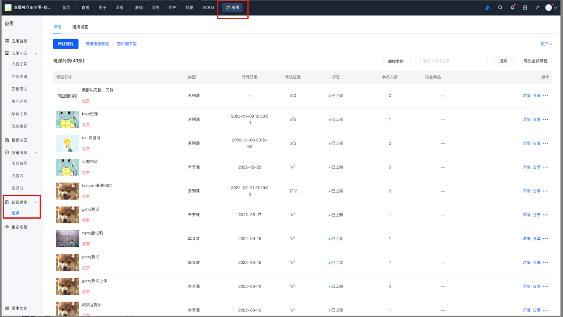563x317 pixels.
Task: Click the blue triangle logo icon in header
Action: (488, 7)
